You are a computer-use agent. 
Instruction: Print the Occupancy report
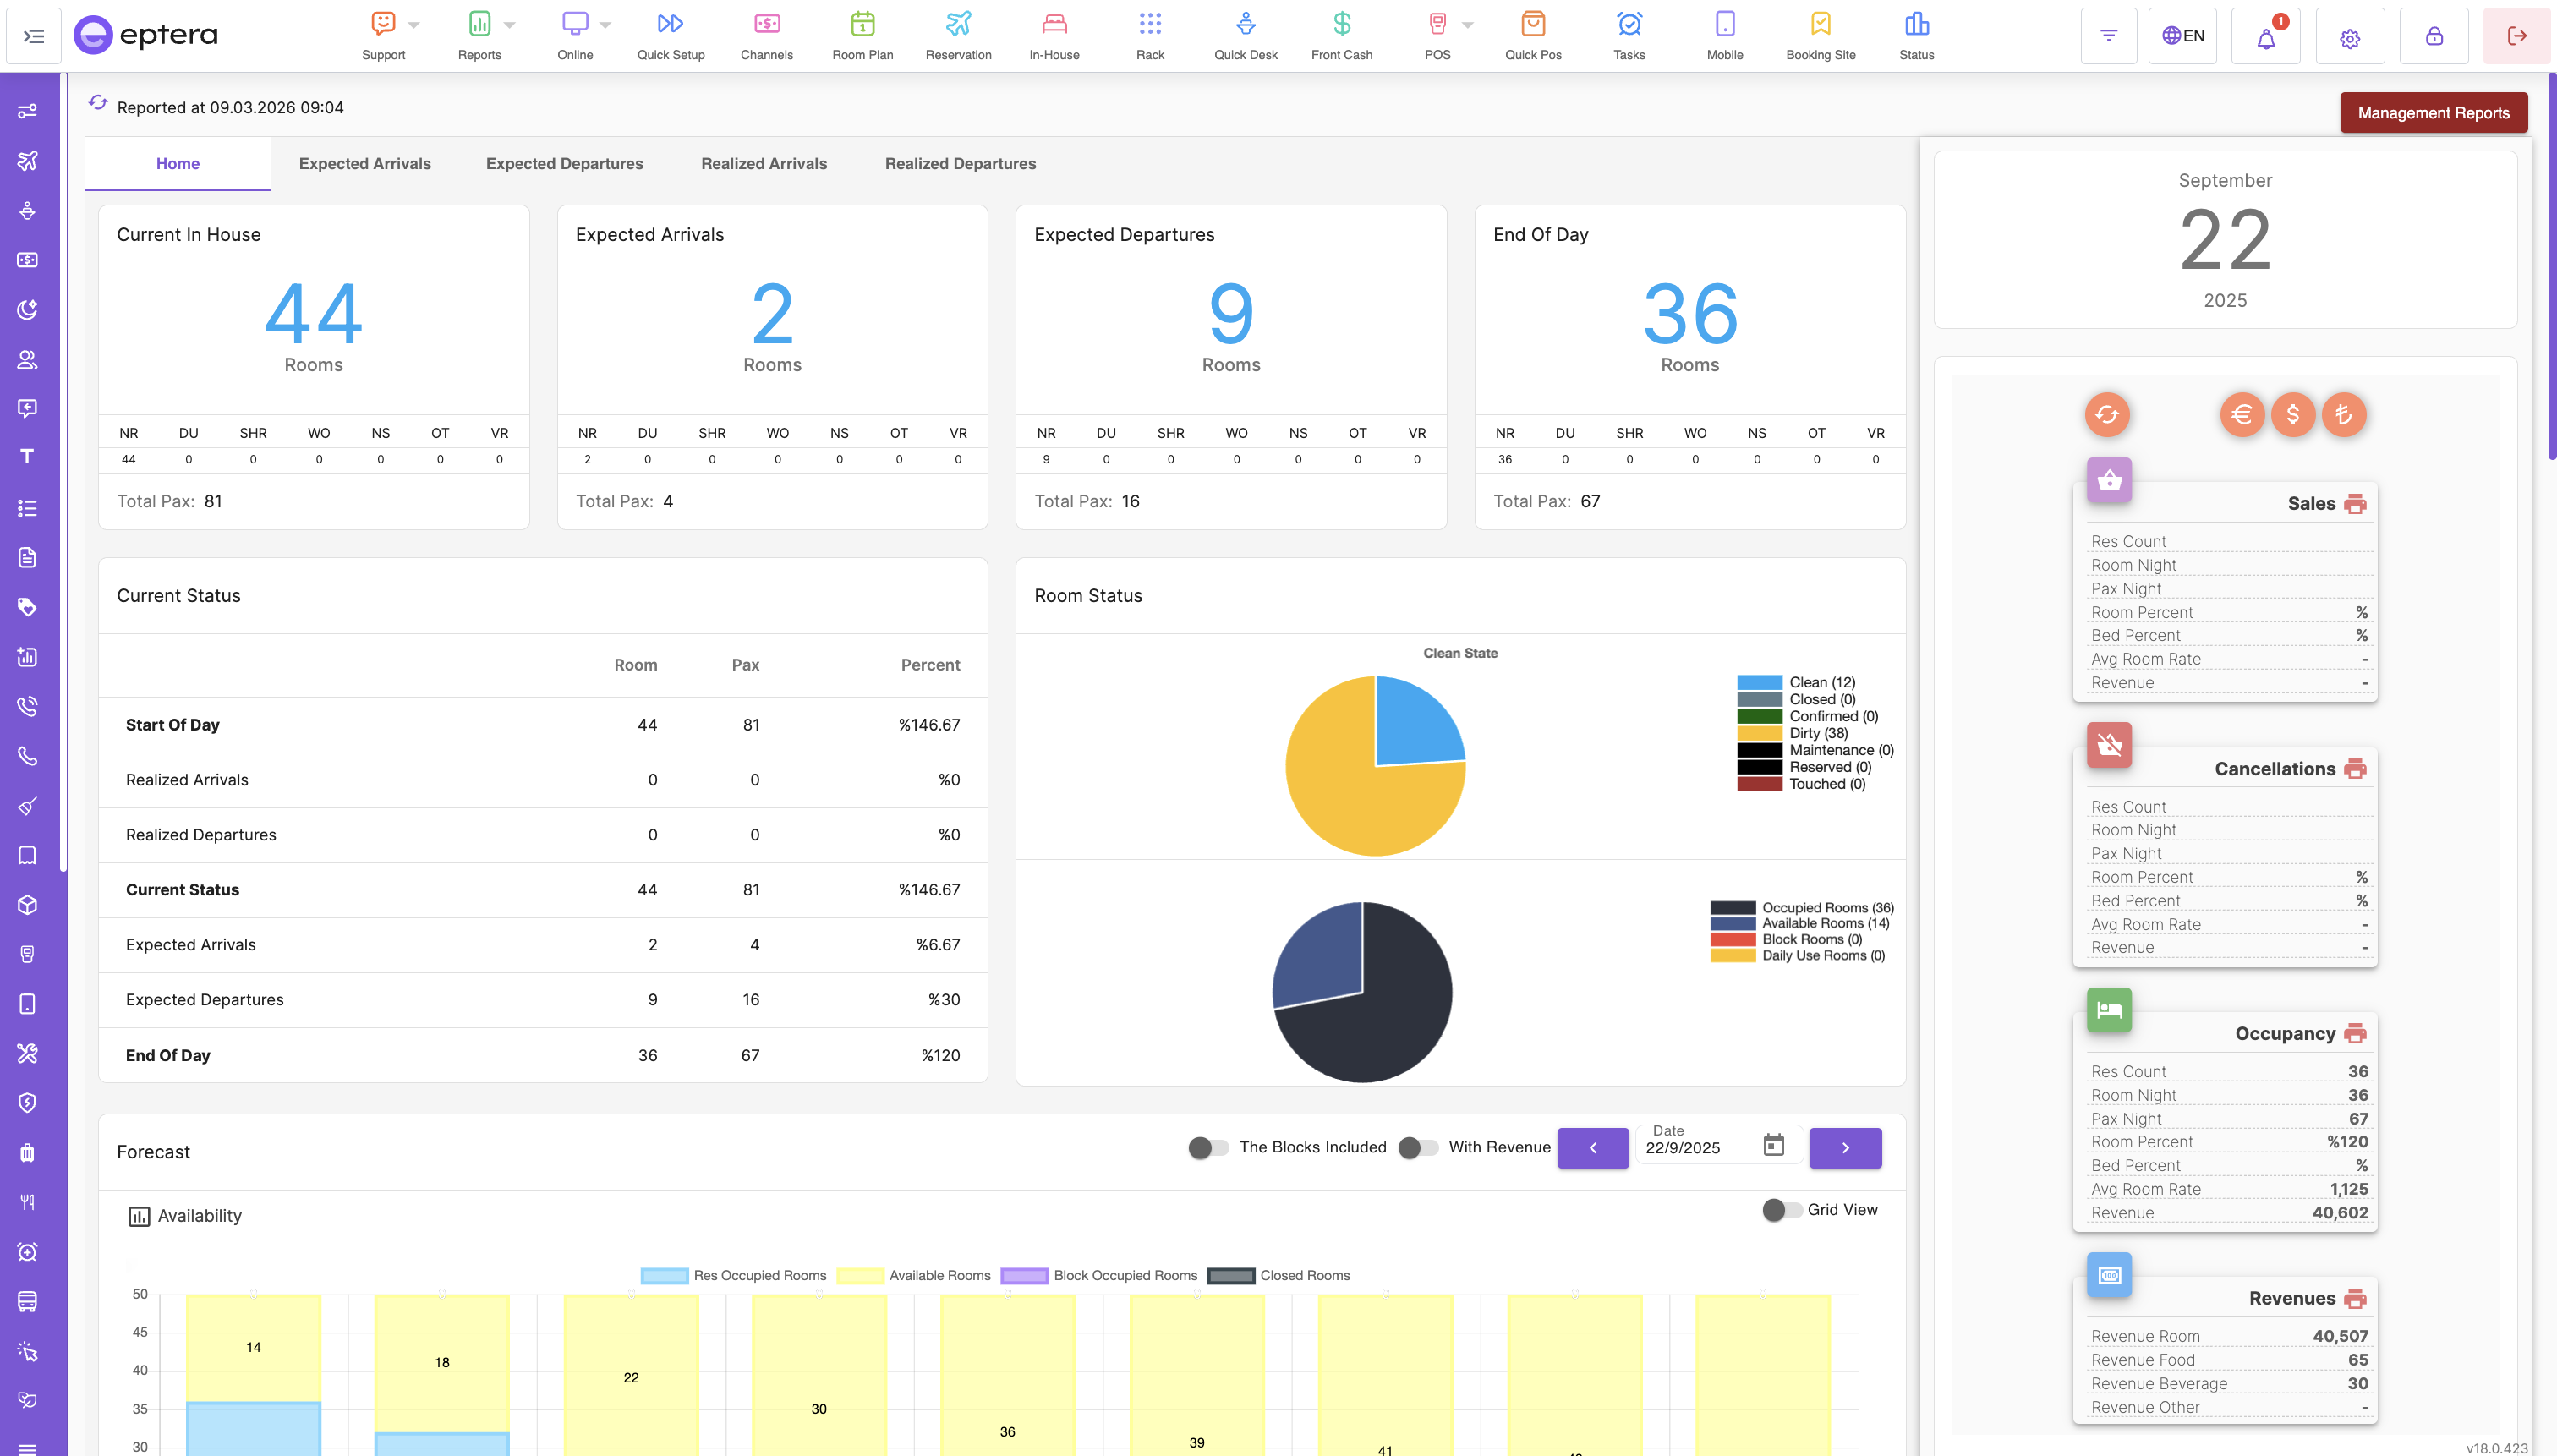click(2355, 1034)
